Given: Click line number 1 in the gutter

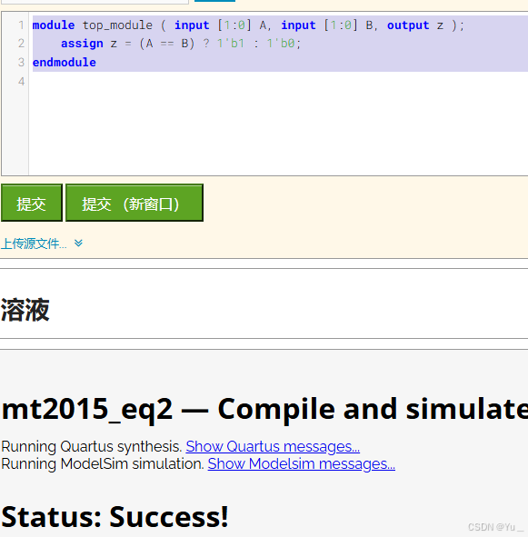Looking at the screenshot, I should point(21,25).
